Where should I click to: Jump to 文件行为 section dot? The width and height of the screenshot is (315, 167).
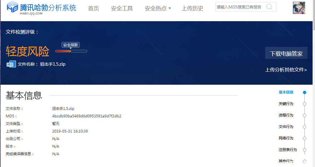point(304,127)
